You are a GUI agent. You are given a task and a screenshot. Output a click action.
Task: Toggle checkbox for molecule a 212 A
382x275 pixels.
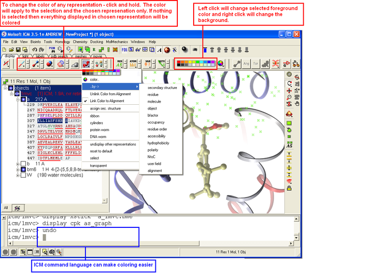click(x=23, y=99)
